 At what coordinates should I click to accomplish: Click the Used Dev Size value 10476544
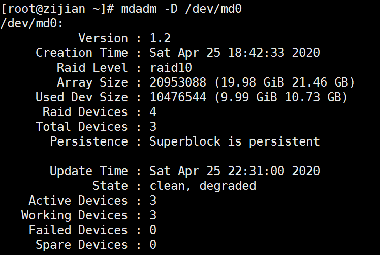178,97
